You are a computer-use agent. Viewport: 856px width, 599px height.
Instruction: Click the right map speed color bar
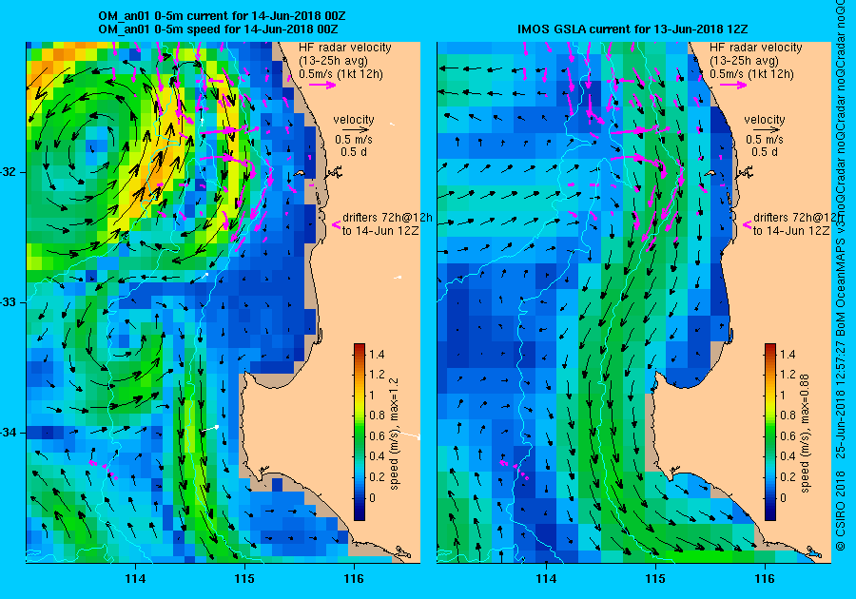point(770,432)
